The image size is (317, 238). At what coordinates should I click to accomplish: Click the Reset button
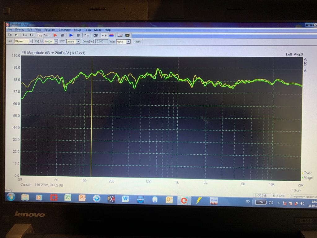pyautogui.click(x=137, y=42)
